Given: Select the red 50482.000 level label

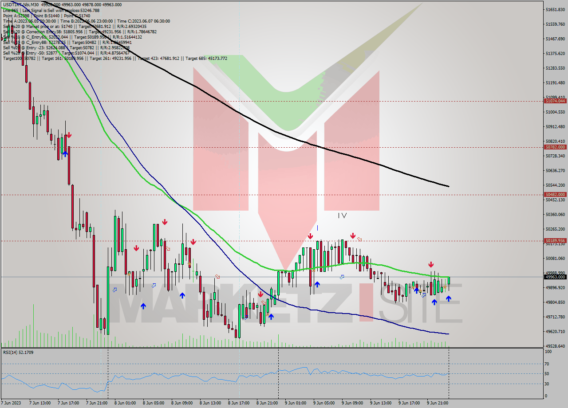Looking at the screenshot, I should pos(555,194).
